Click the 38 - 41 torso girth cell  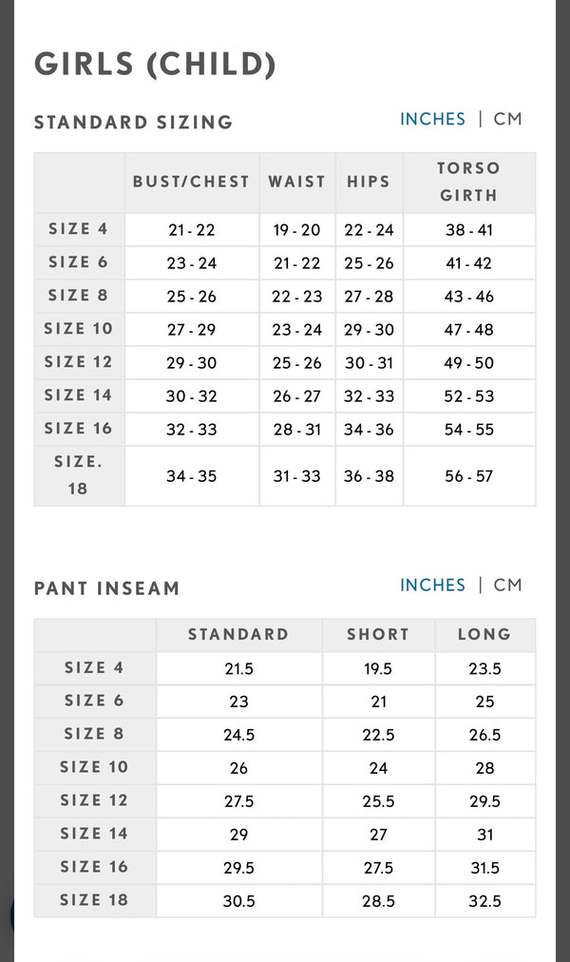[x=469, y=230]
